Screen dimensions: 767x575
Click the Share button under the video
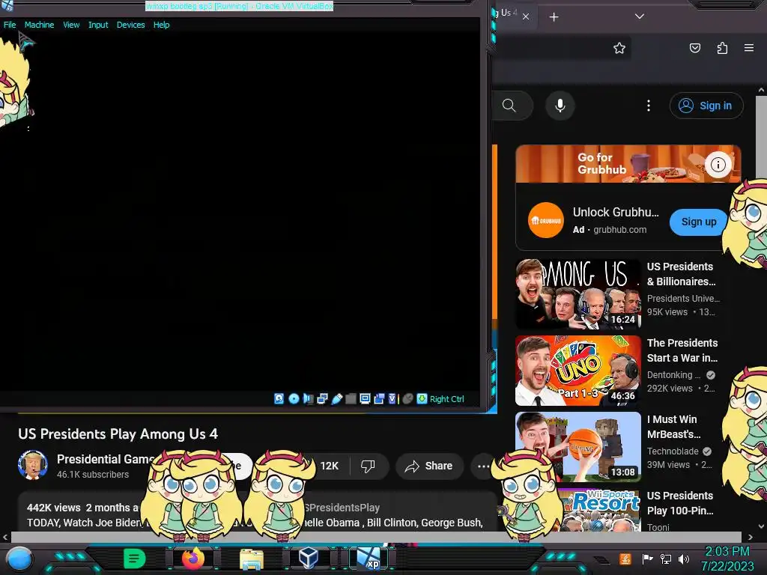428,466
